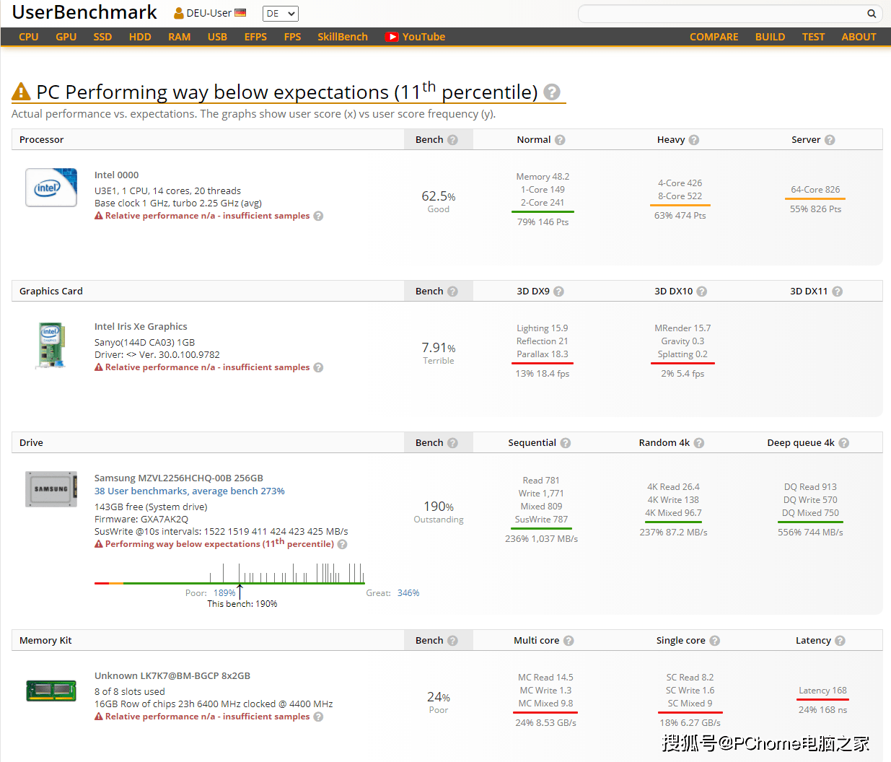Screen dimensions: 891x762
Task: Click help icon beside Iris Xe relative performance
Action: (x=318, y=367)
